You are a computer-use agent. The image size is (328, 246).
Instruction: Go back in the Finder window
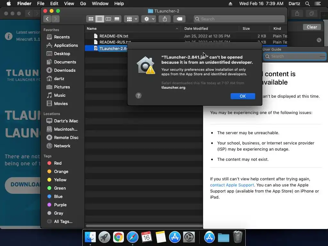pyautogui.click(x=47, y=19)
